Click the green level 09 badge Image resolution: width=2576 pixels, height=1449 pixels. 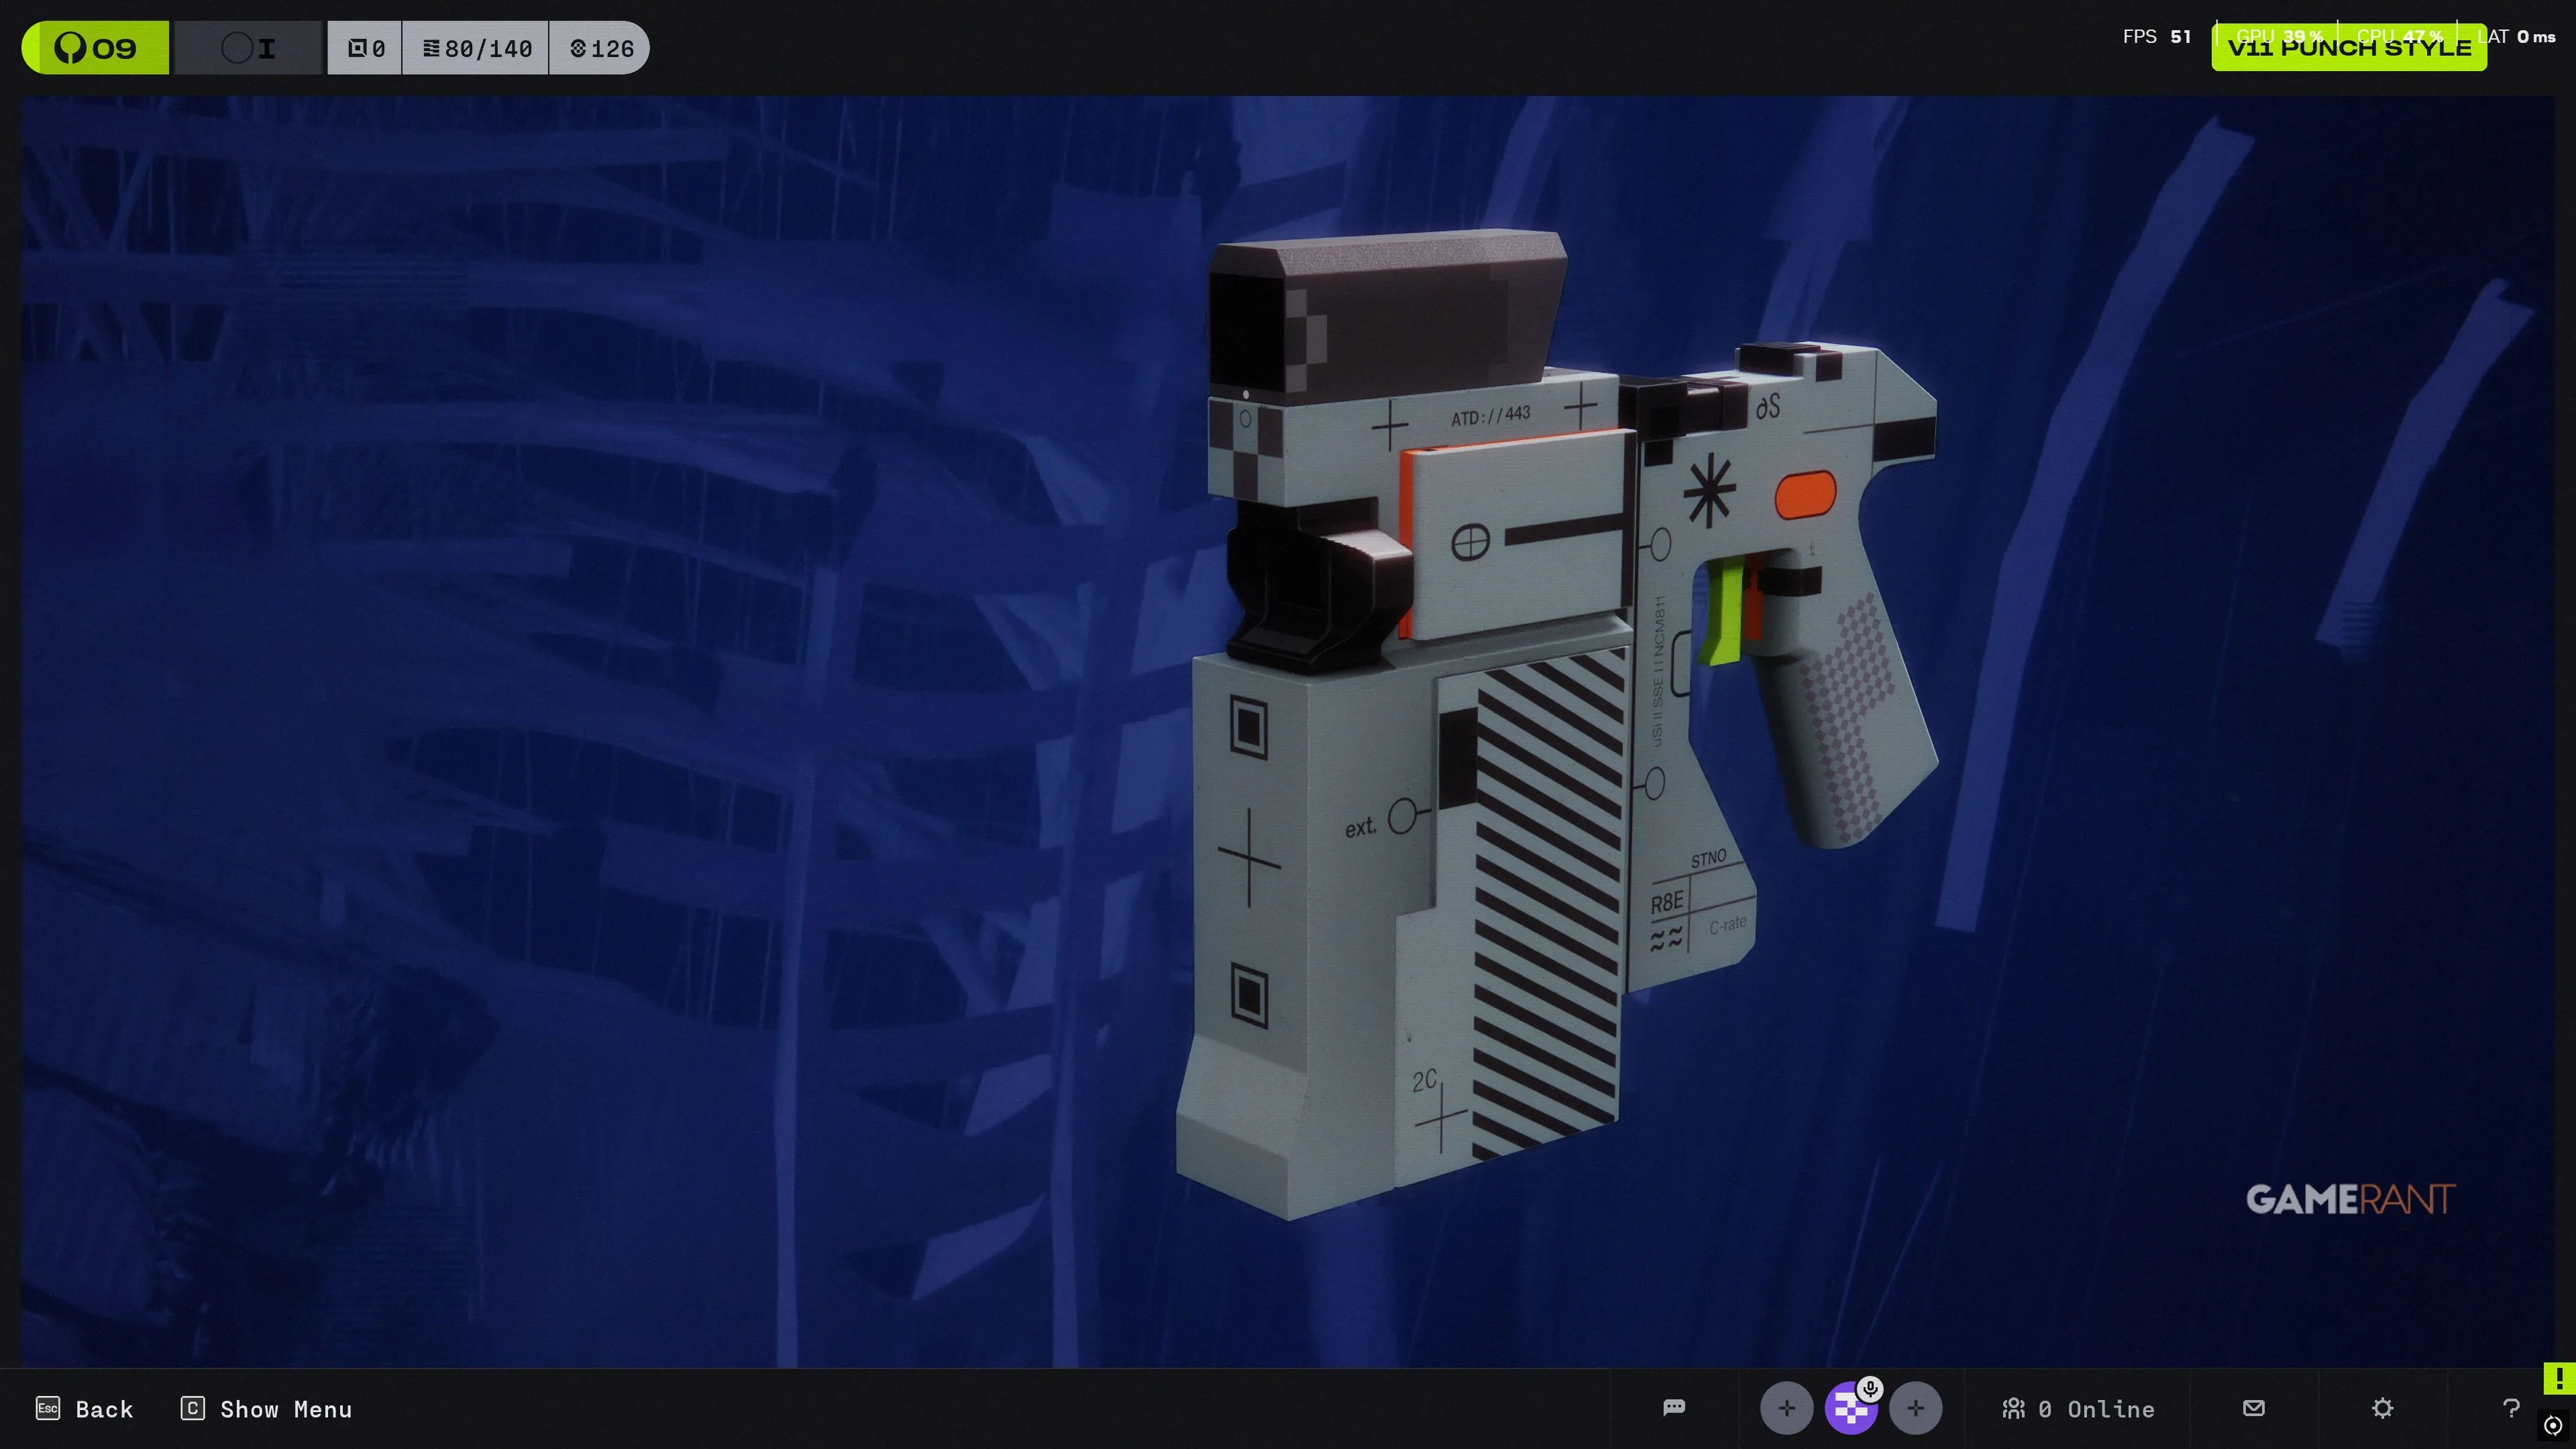pyautogui.click(x=96, y=48)
